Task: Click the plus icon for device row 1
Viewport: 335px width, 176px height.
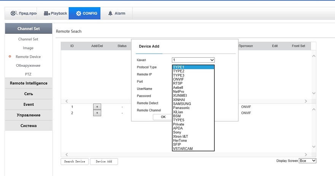Action: click(x=97, y=107)
